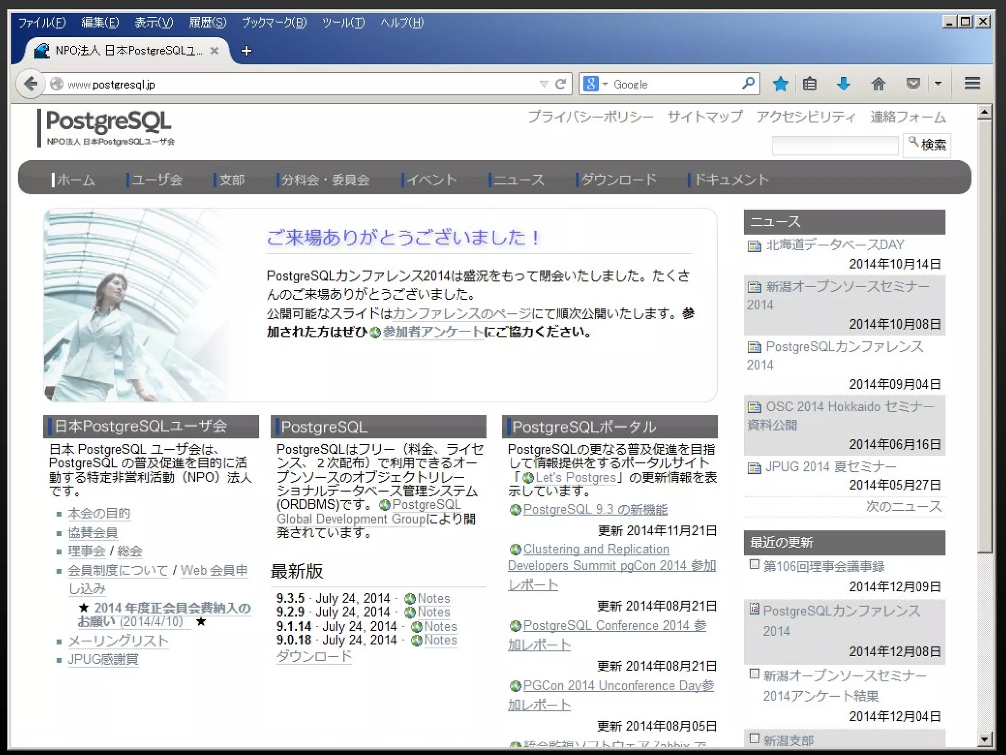Click the magnifier in Google search box
Image resolution: width=1006 pixels, height=755 pixels.
[748, 84]
